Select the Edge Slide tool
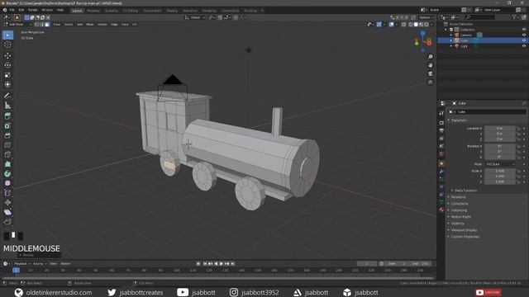Viewport: 529px width, 297px height. (x=7, y=193)
